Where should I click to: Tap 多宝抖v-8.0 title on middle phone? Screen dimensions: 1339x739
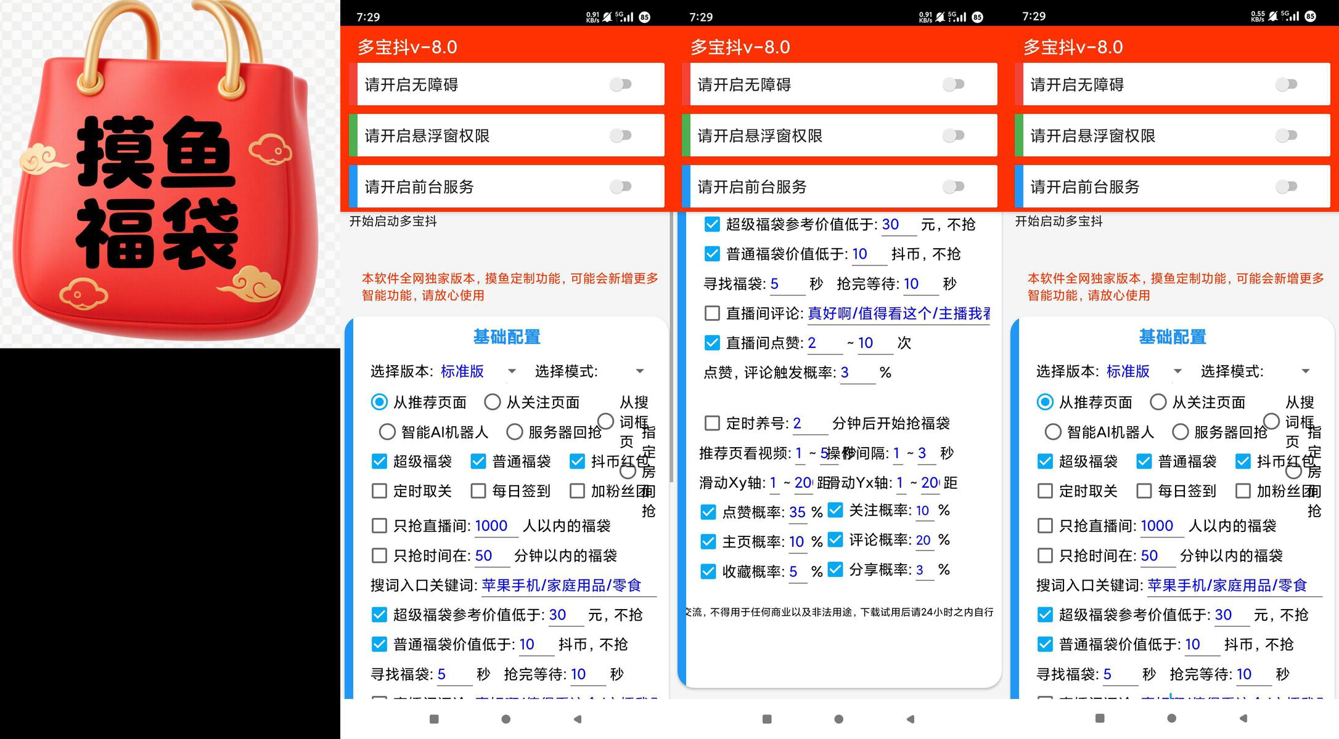click(x=740, y=47)
